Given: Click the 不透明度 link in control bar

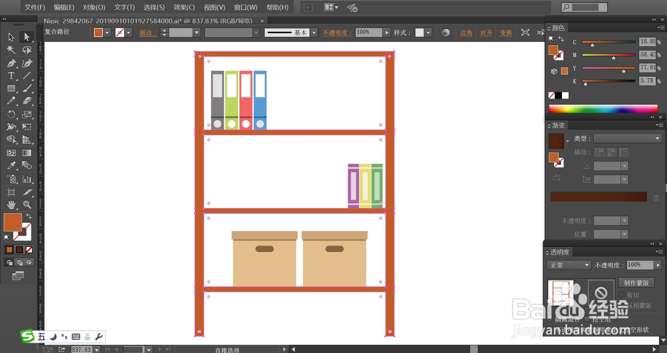Looking at the screenshot, I should tap(337, 32).
